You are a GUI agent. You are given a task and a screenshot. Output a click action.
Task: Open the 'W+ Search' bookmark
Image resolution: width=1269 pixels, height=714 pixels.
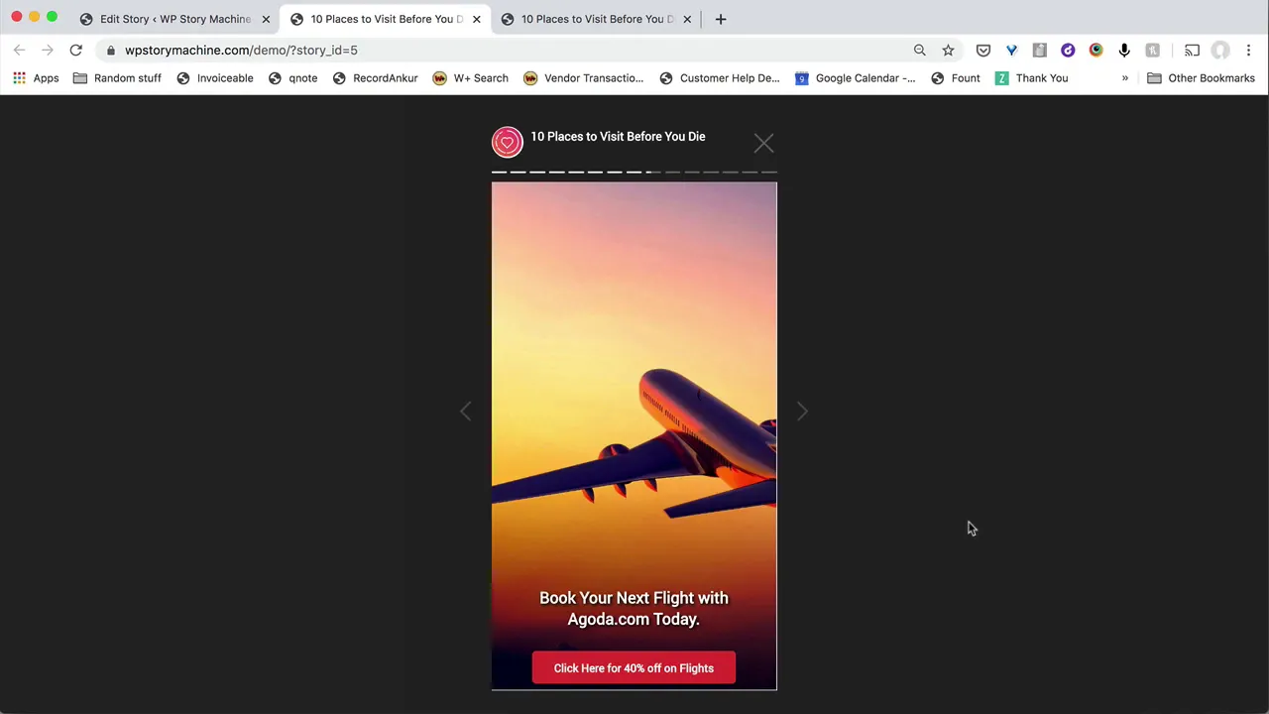pyautogui.click(x=470, y=78)
